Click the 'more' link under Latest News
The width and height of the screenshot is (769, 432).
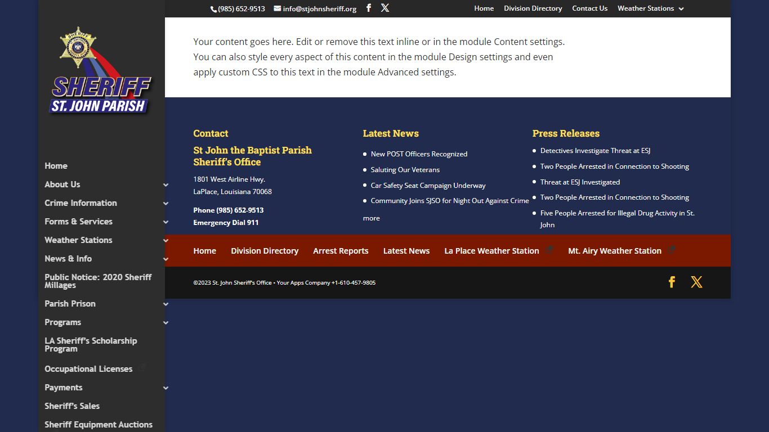(371, 218)
